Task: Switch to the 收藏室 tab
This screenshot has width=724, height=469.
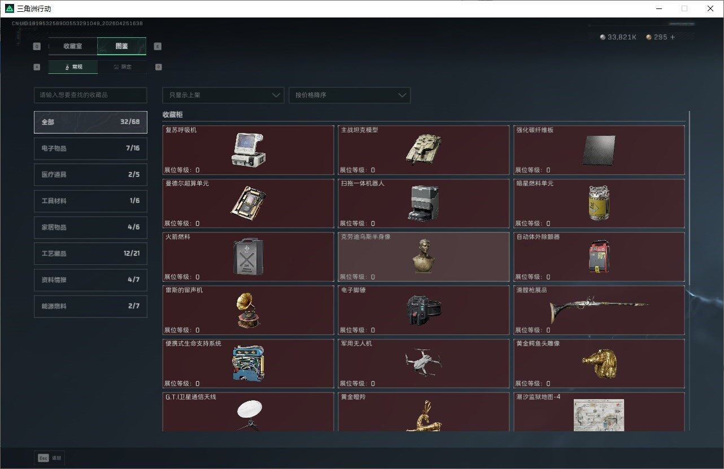Action: (x=72, y=46)
